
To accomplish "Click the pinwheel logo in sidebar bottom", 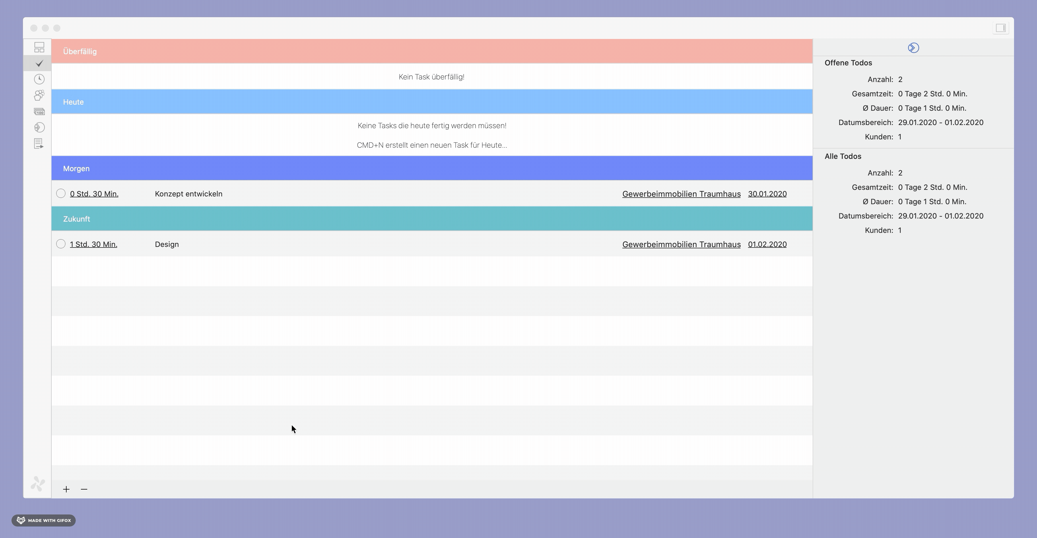I will click(x=38, y=484).
